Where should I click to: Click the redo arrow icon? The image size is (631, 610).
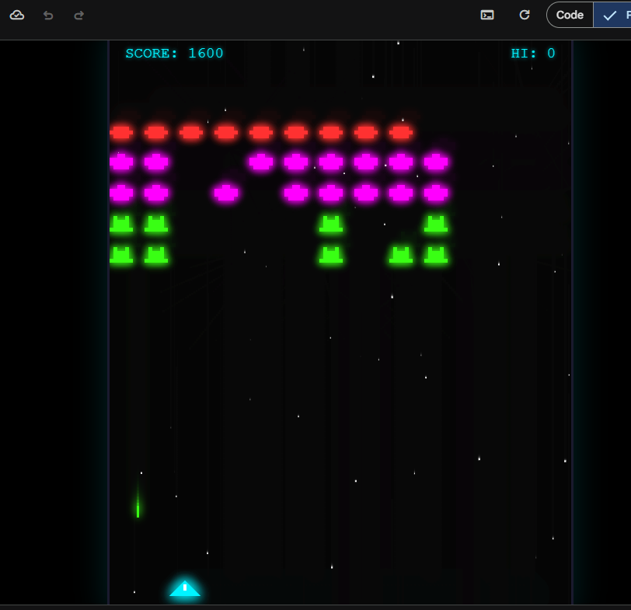coord(78,15)
